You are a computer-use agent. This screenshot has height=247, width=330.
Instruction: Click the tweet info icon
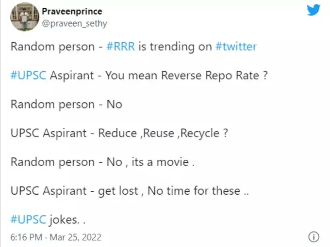314,237
